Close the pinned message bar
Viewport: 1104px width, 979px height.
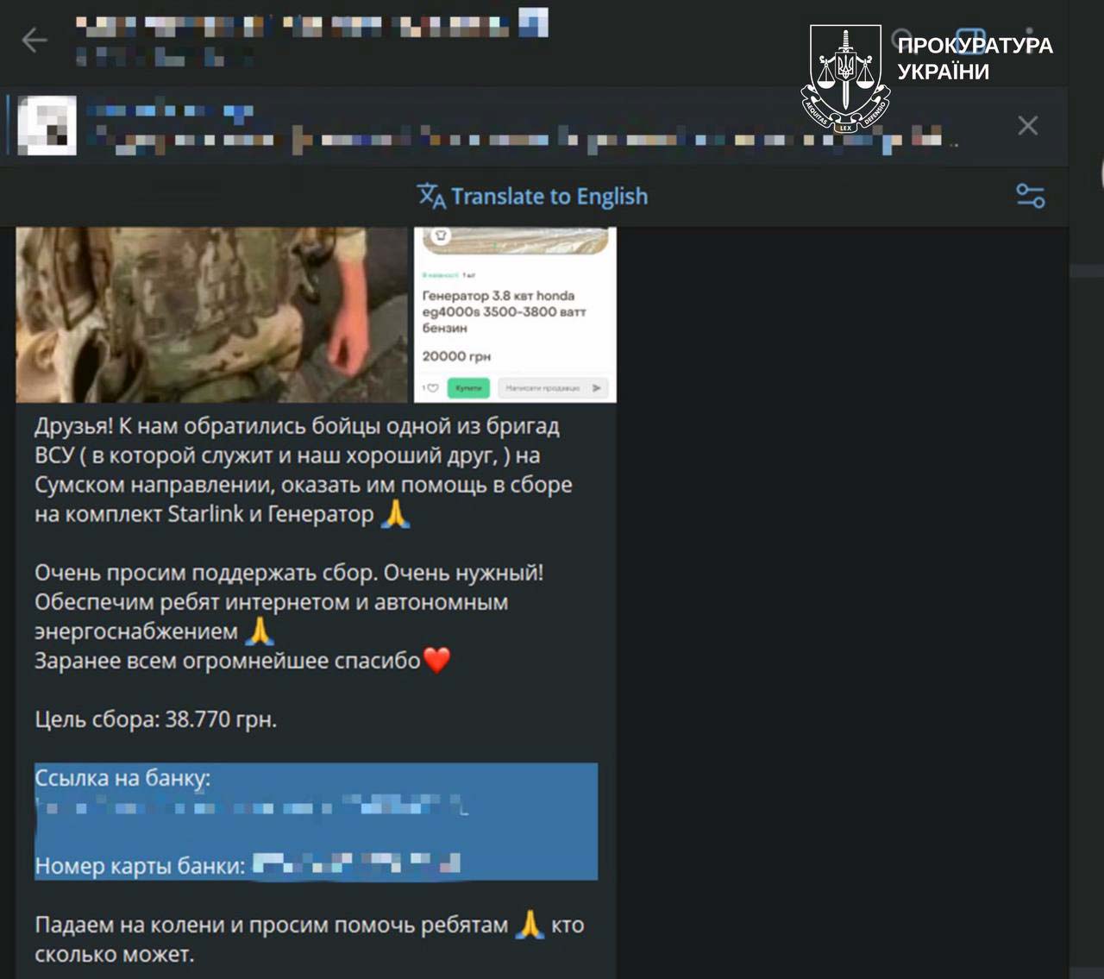point(1027,126)
